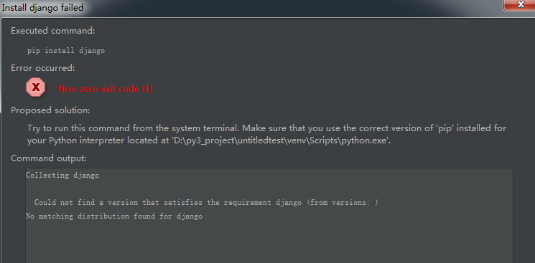
Task: Select the 'Command output:' label
Action: (48, 158)
